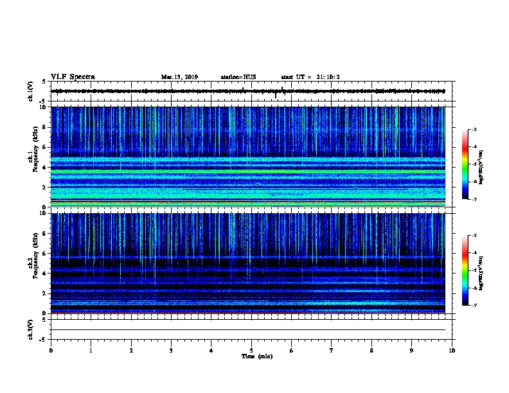Viewport: 509px width, 393px height.
Task: Click inside the ch.2 spectrogram panel
Action: click(248, 263)
